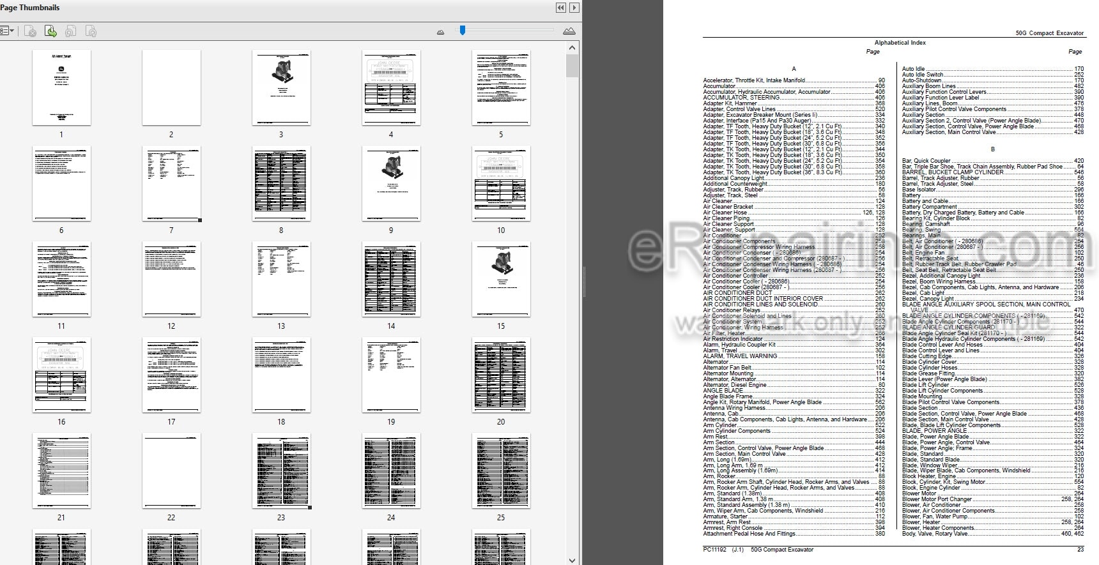The image size is (1099, 565).
Task: Click the thumbnails scrollbar up arrow
Action: pos(573,48)
